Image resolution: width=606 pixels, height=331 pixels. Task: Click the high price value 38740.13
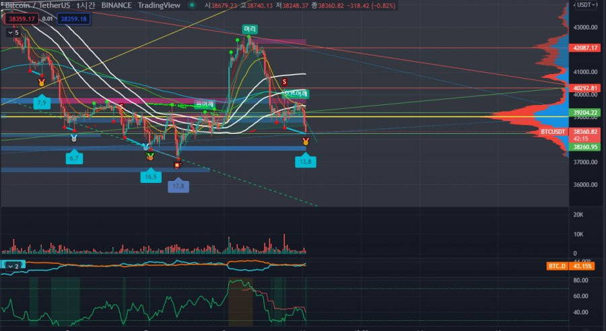[x=259, y=5]
